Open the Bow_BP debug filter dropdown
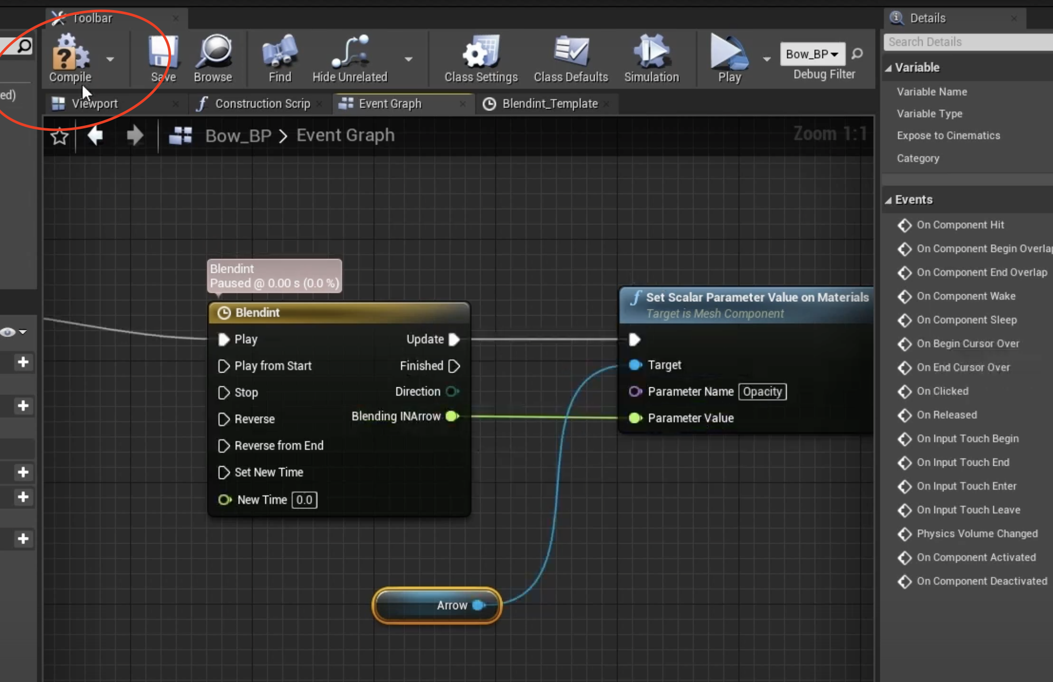 point(812,54)
